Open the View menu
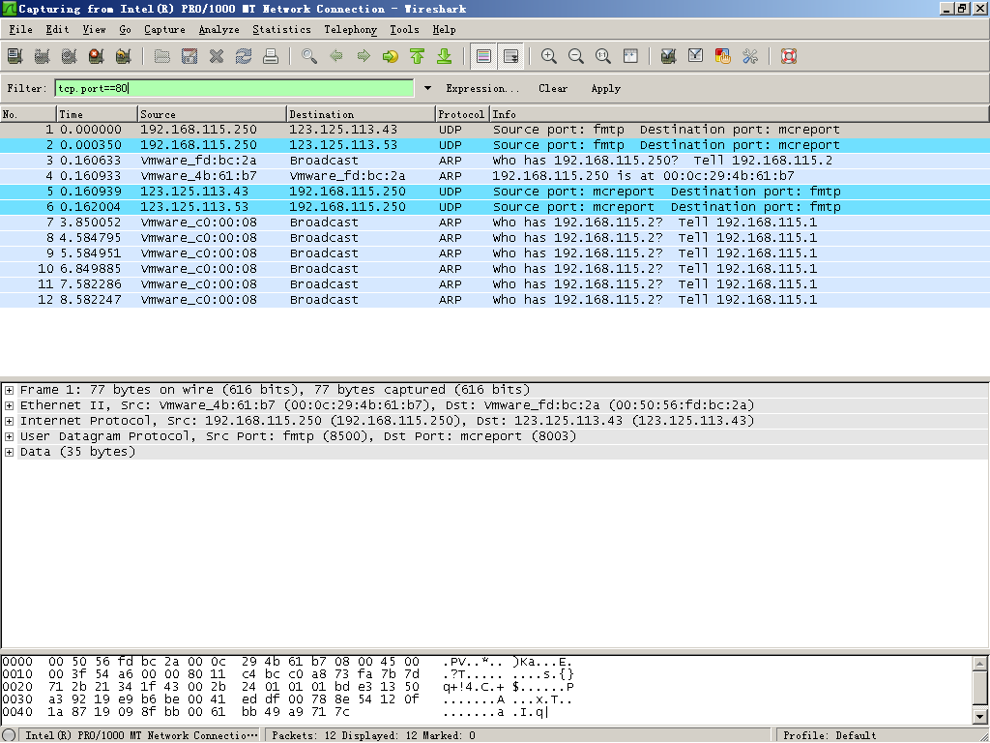Screen dimensions: 990x743 pos(94,30)
